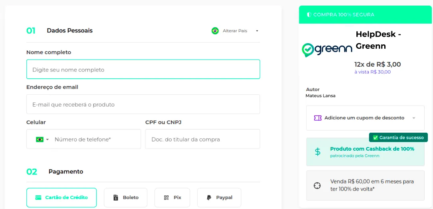This screenshot has height=209, width=433.
Task: Click the Endereço de email input field
Action: click(x=143, y=104)
